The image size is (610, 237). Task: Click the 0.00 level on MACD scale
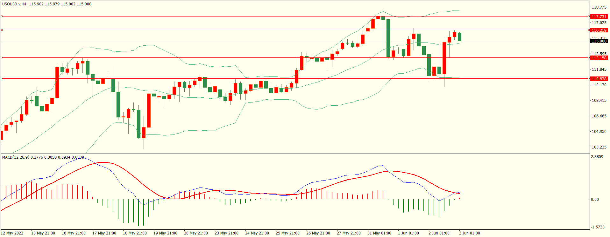pyautogui.click(x=595, y=199)
